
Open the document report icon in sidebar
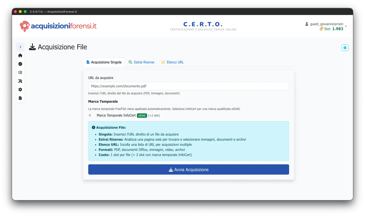click(x=20, y=98)
